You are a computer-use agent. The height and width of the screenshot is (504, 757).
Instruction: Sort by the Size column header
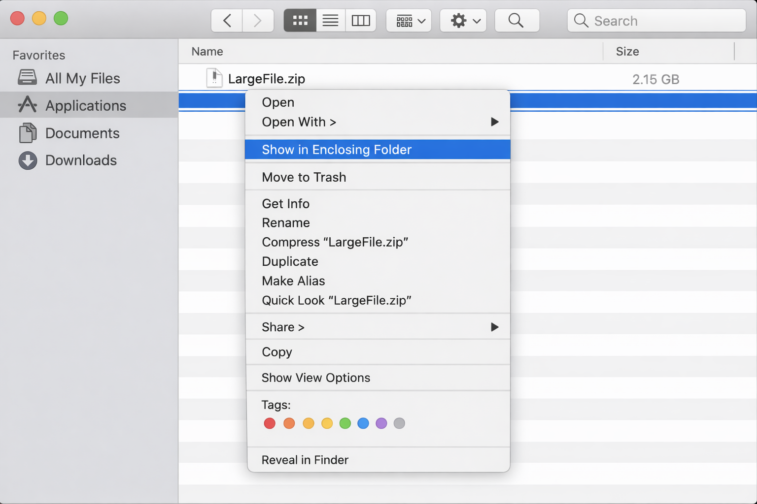tap(627, 51)
